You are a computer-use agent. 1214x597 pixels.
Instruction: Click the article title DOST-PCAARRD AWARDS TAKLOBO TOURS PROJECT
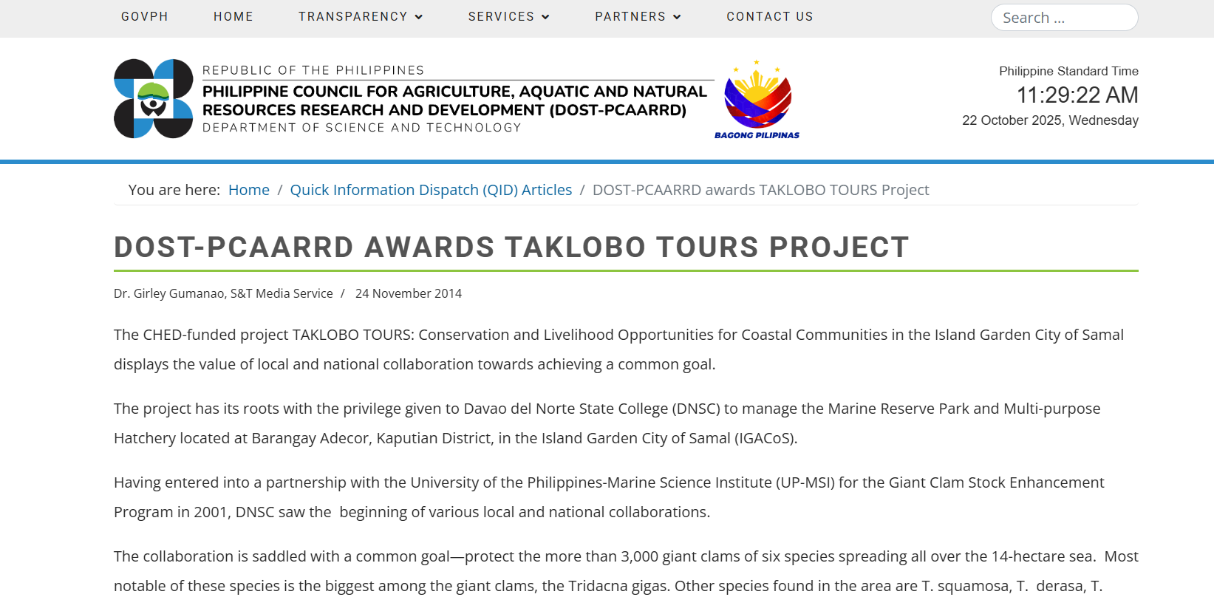pos(511,247)
